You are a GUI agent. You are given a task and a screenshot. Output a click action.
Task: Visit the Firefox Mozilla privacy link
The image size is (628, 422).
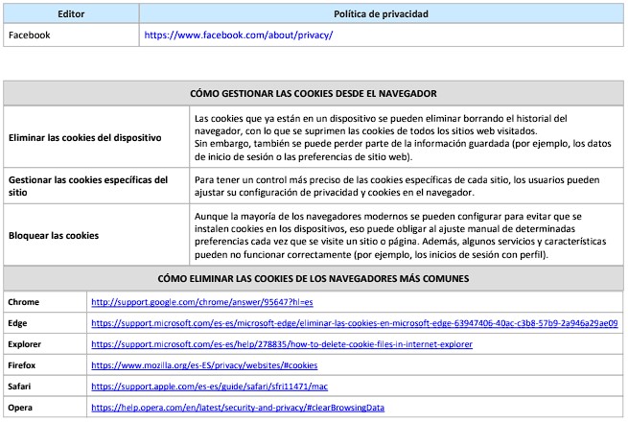[203, 365]
